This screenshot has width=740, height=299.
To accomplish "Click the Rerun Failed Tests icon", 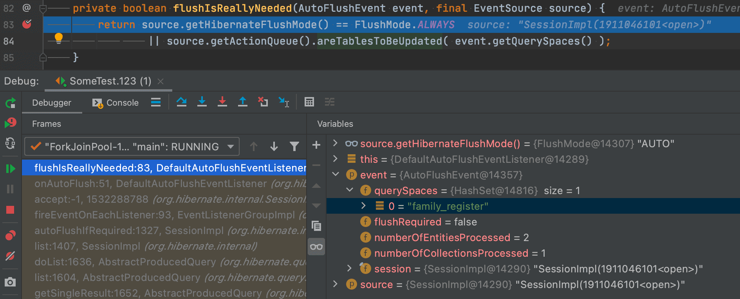I will (x=11, y=123).
